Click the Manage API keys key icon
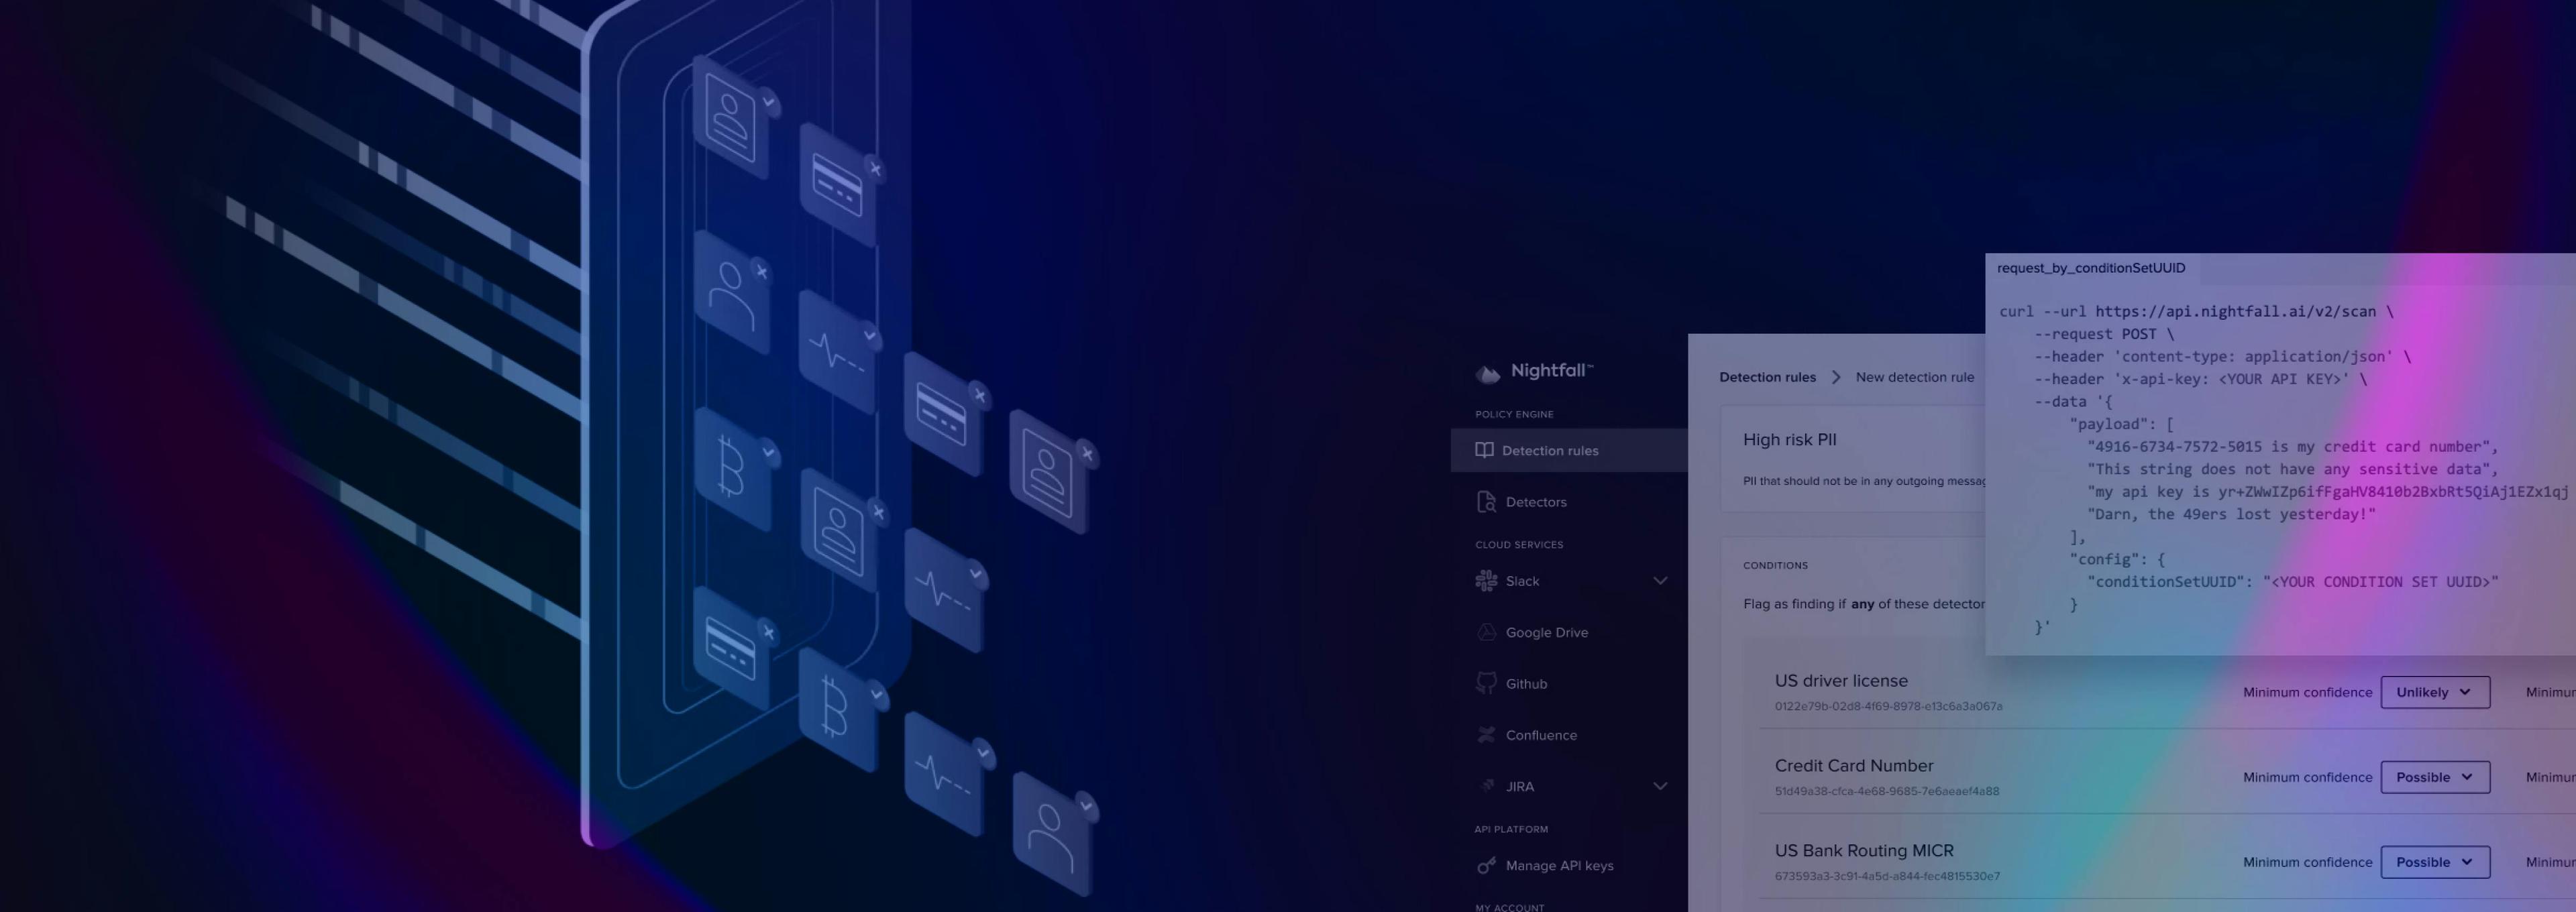Viewport: 2576px width, 912px height. (x=1486, y=866)
